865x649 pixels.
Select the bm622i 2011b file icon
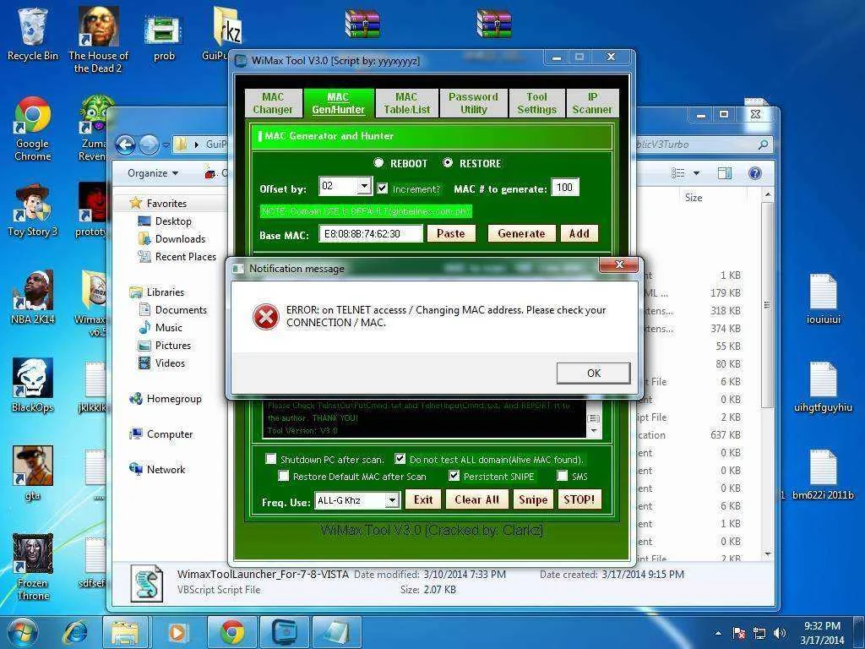tap(823, 475)
